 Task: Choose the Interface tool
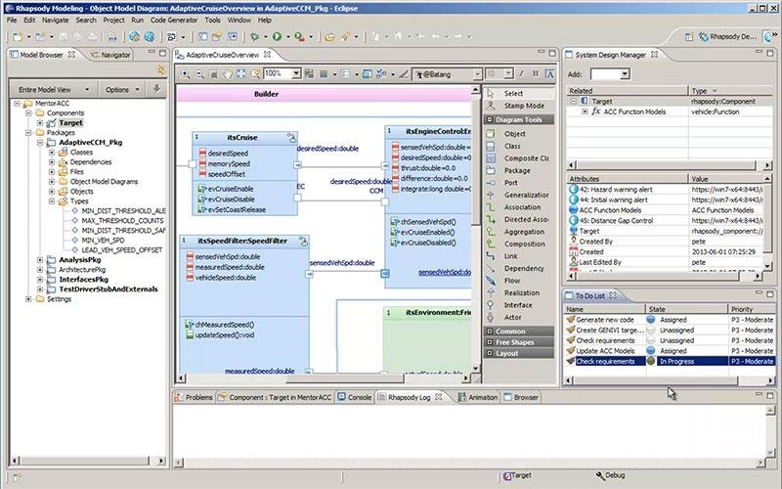pyautogui.click(x=519, y=305)
